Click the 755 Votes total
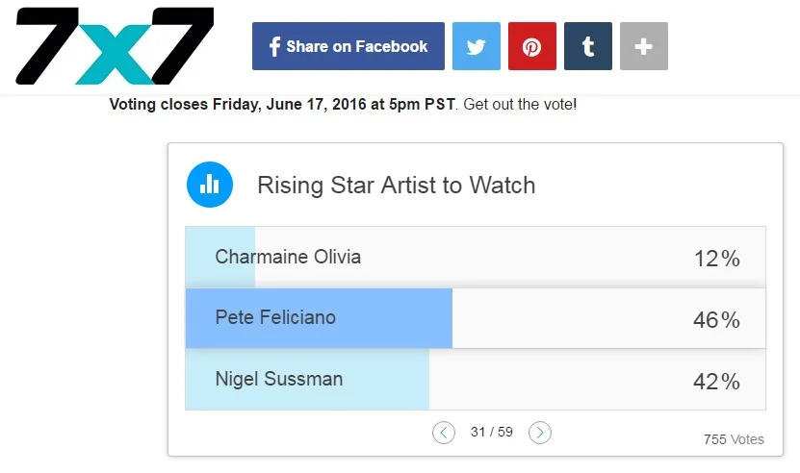This screenshot has width=800, height=473. (734, 439)
